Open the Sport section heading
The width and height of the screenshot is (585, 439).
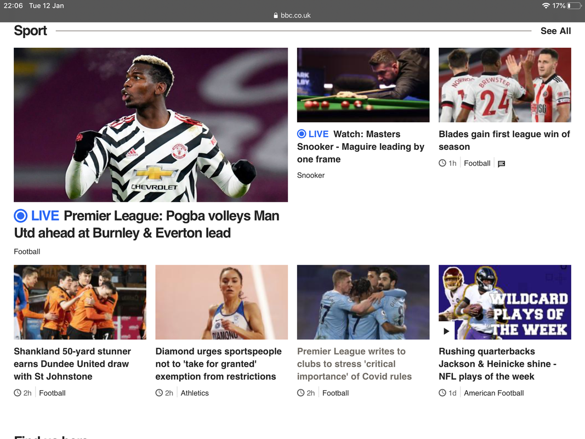30,31
